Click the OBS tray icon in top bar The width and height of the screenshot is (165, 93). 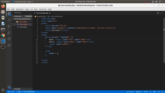147,2
